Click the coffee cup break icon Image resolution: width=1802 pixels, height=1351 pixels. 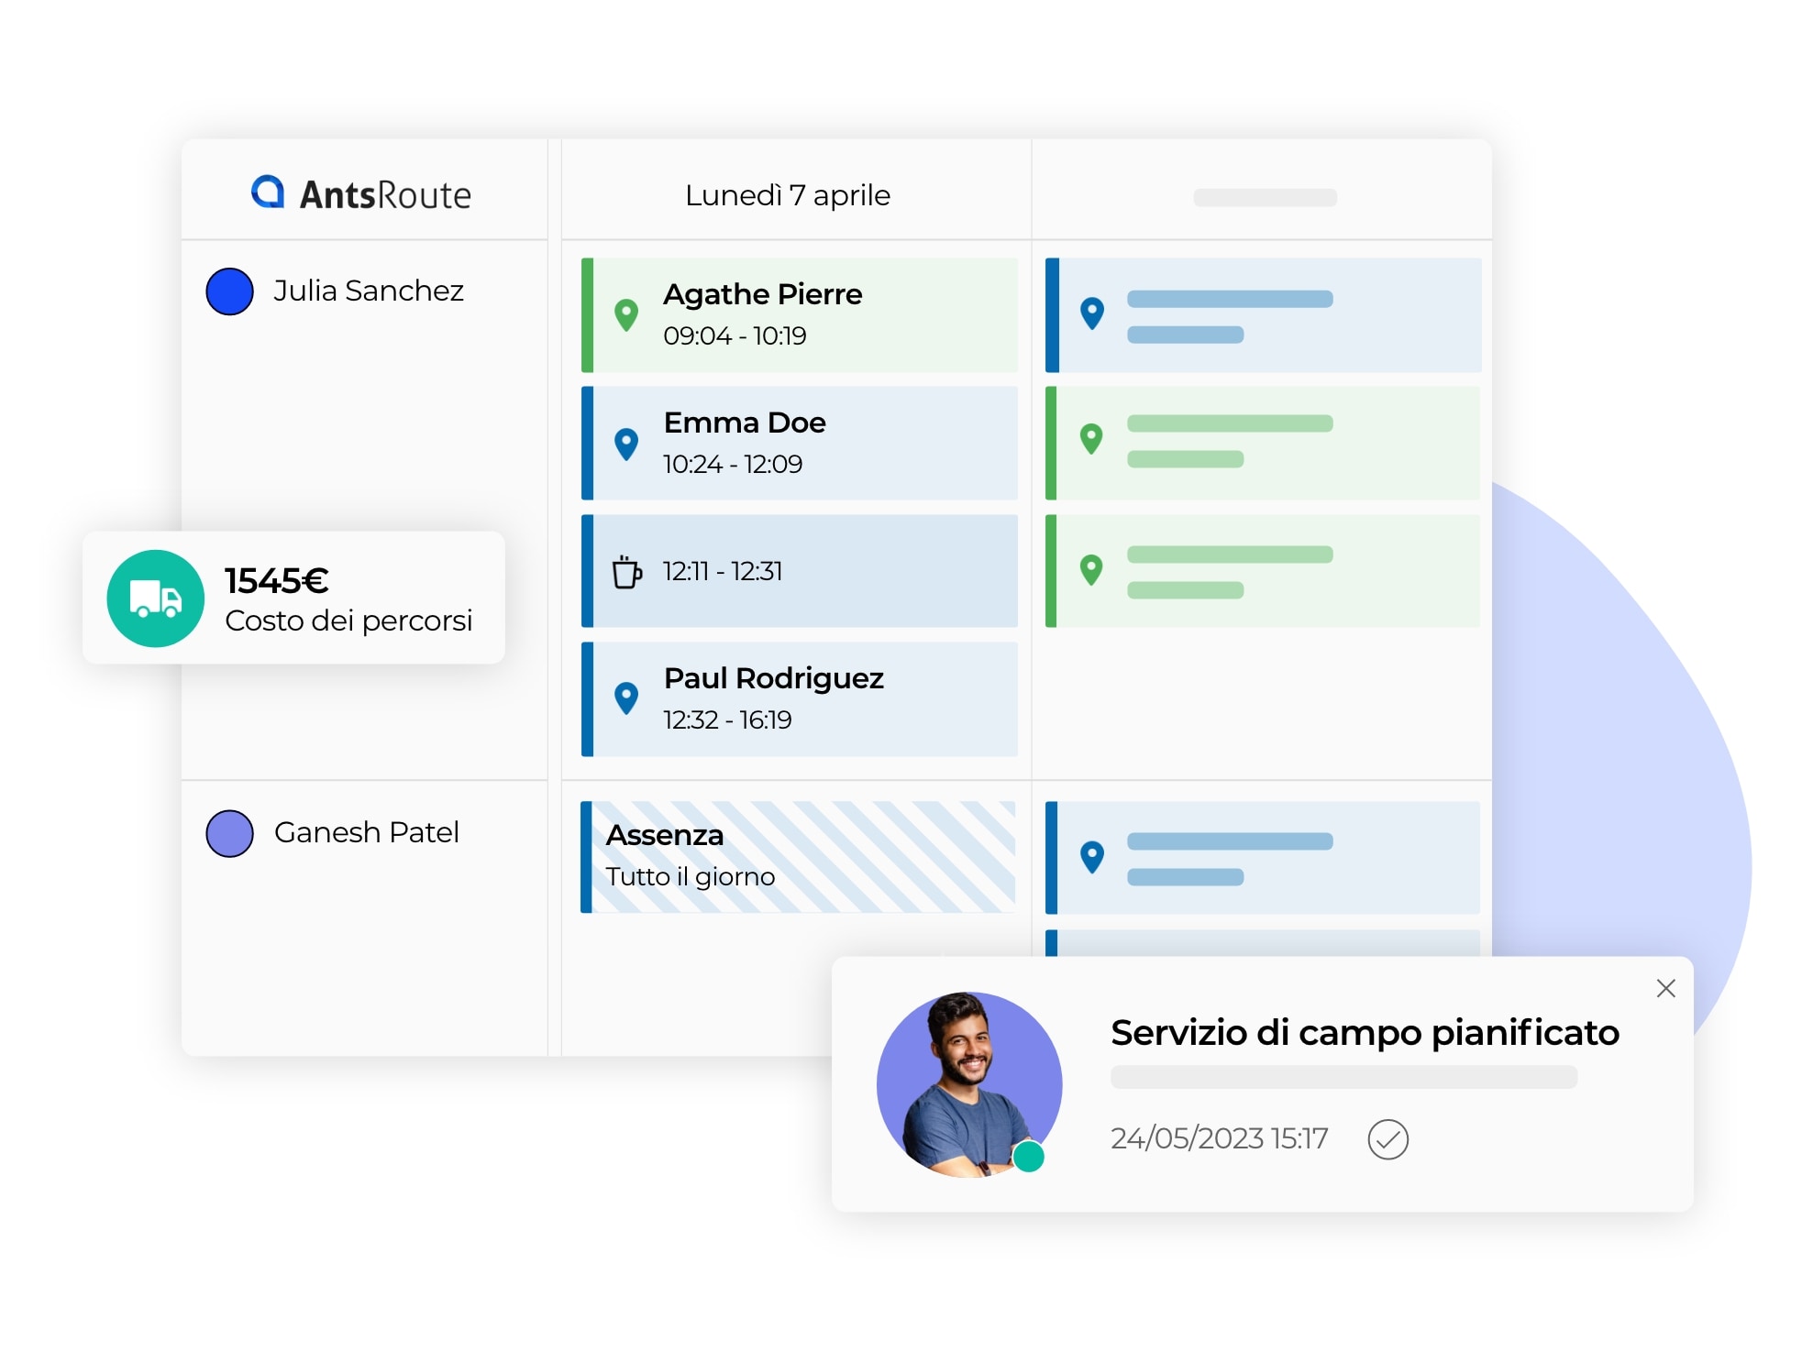[x=626, y=572]
